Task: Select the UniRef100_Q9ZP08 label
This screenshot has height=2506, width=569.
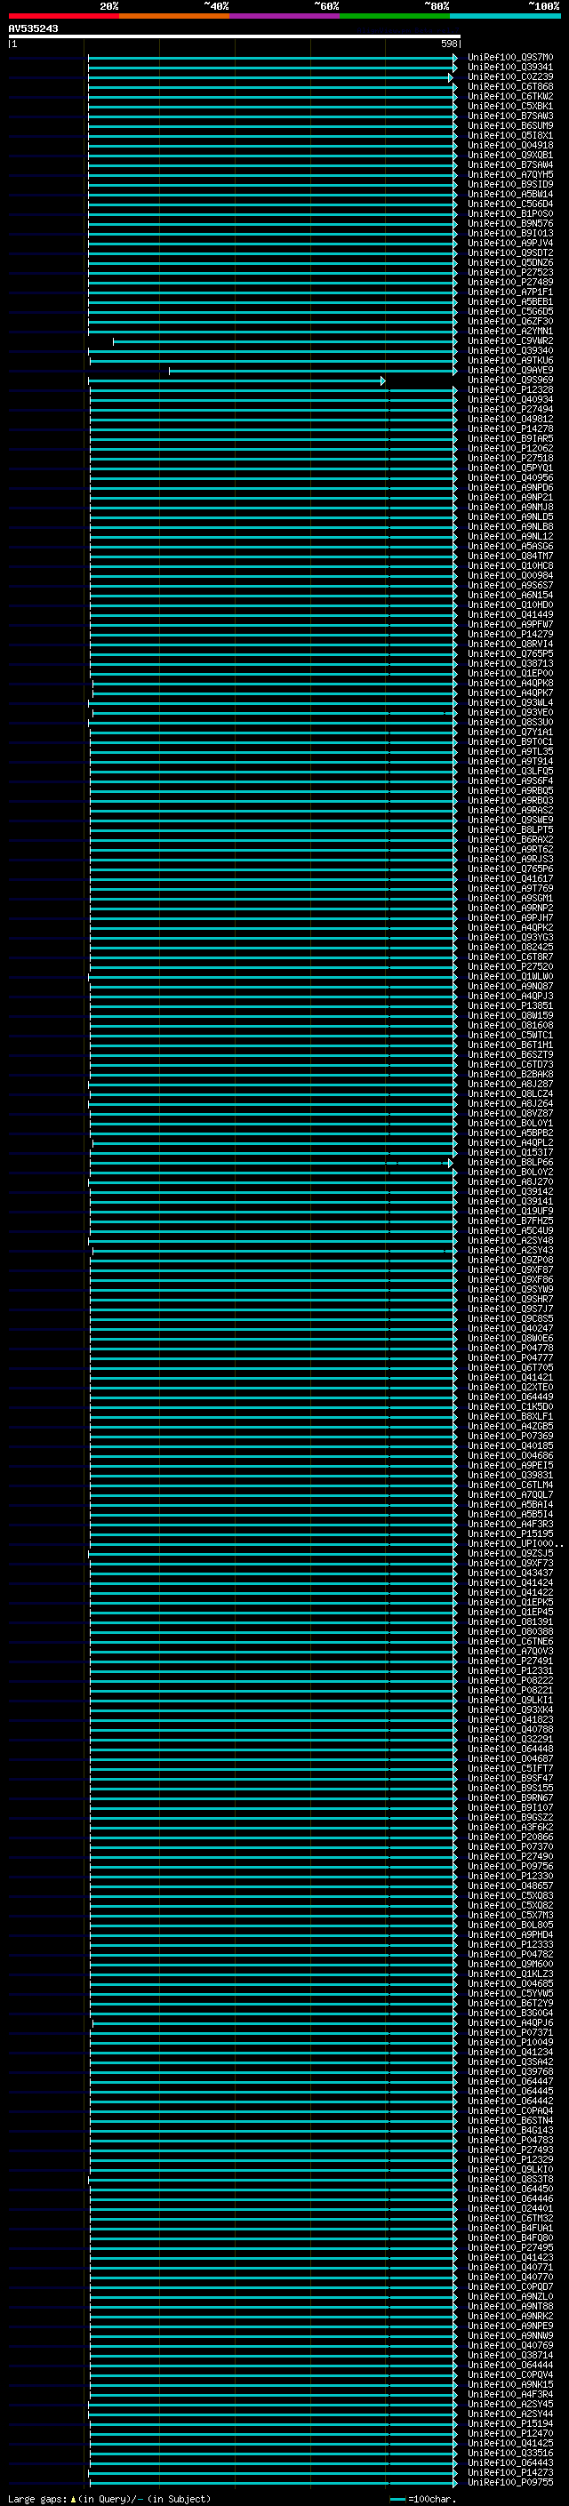Action: coord(510,1260)
